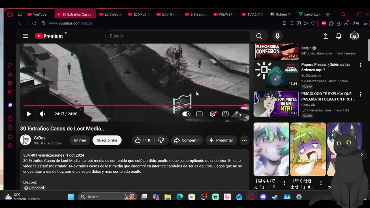
Task: Open the YouTube upload/create icon
Action: point(325,36)
